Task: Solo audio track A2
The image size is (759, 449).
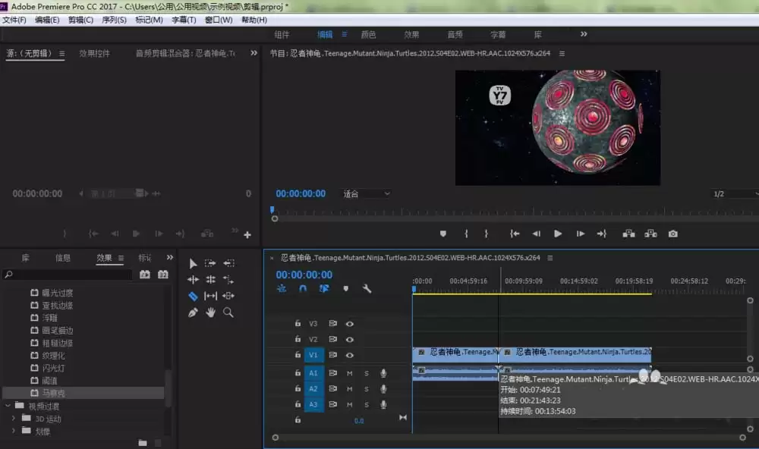Action: point(367,389)
